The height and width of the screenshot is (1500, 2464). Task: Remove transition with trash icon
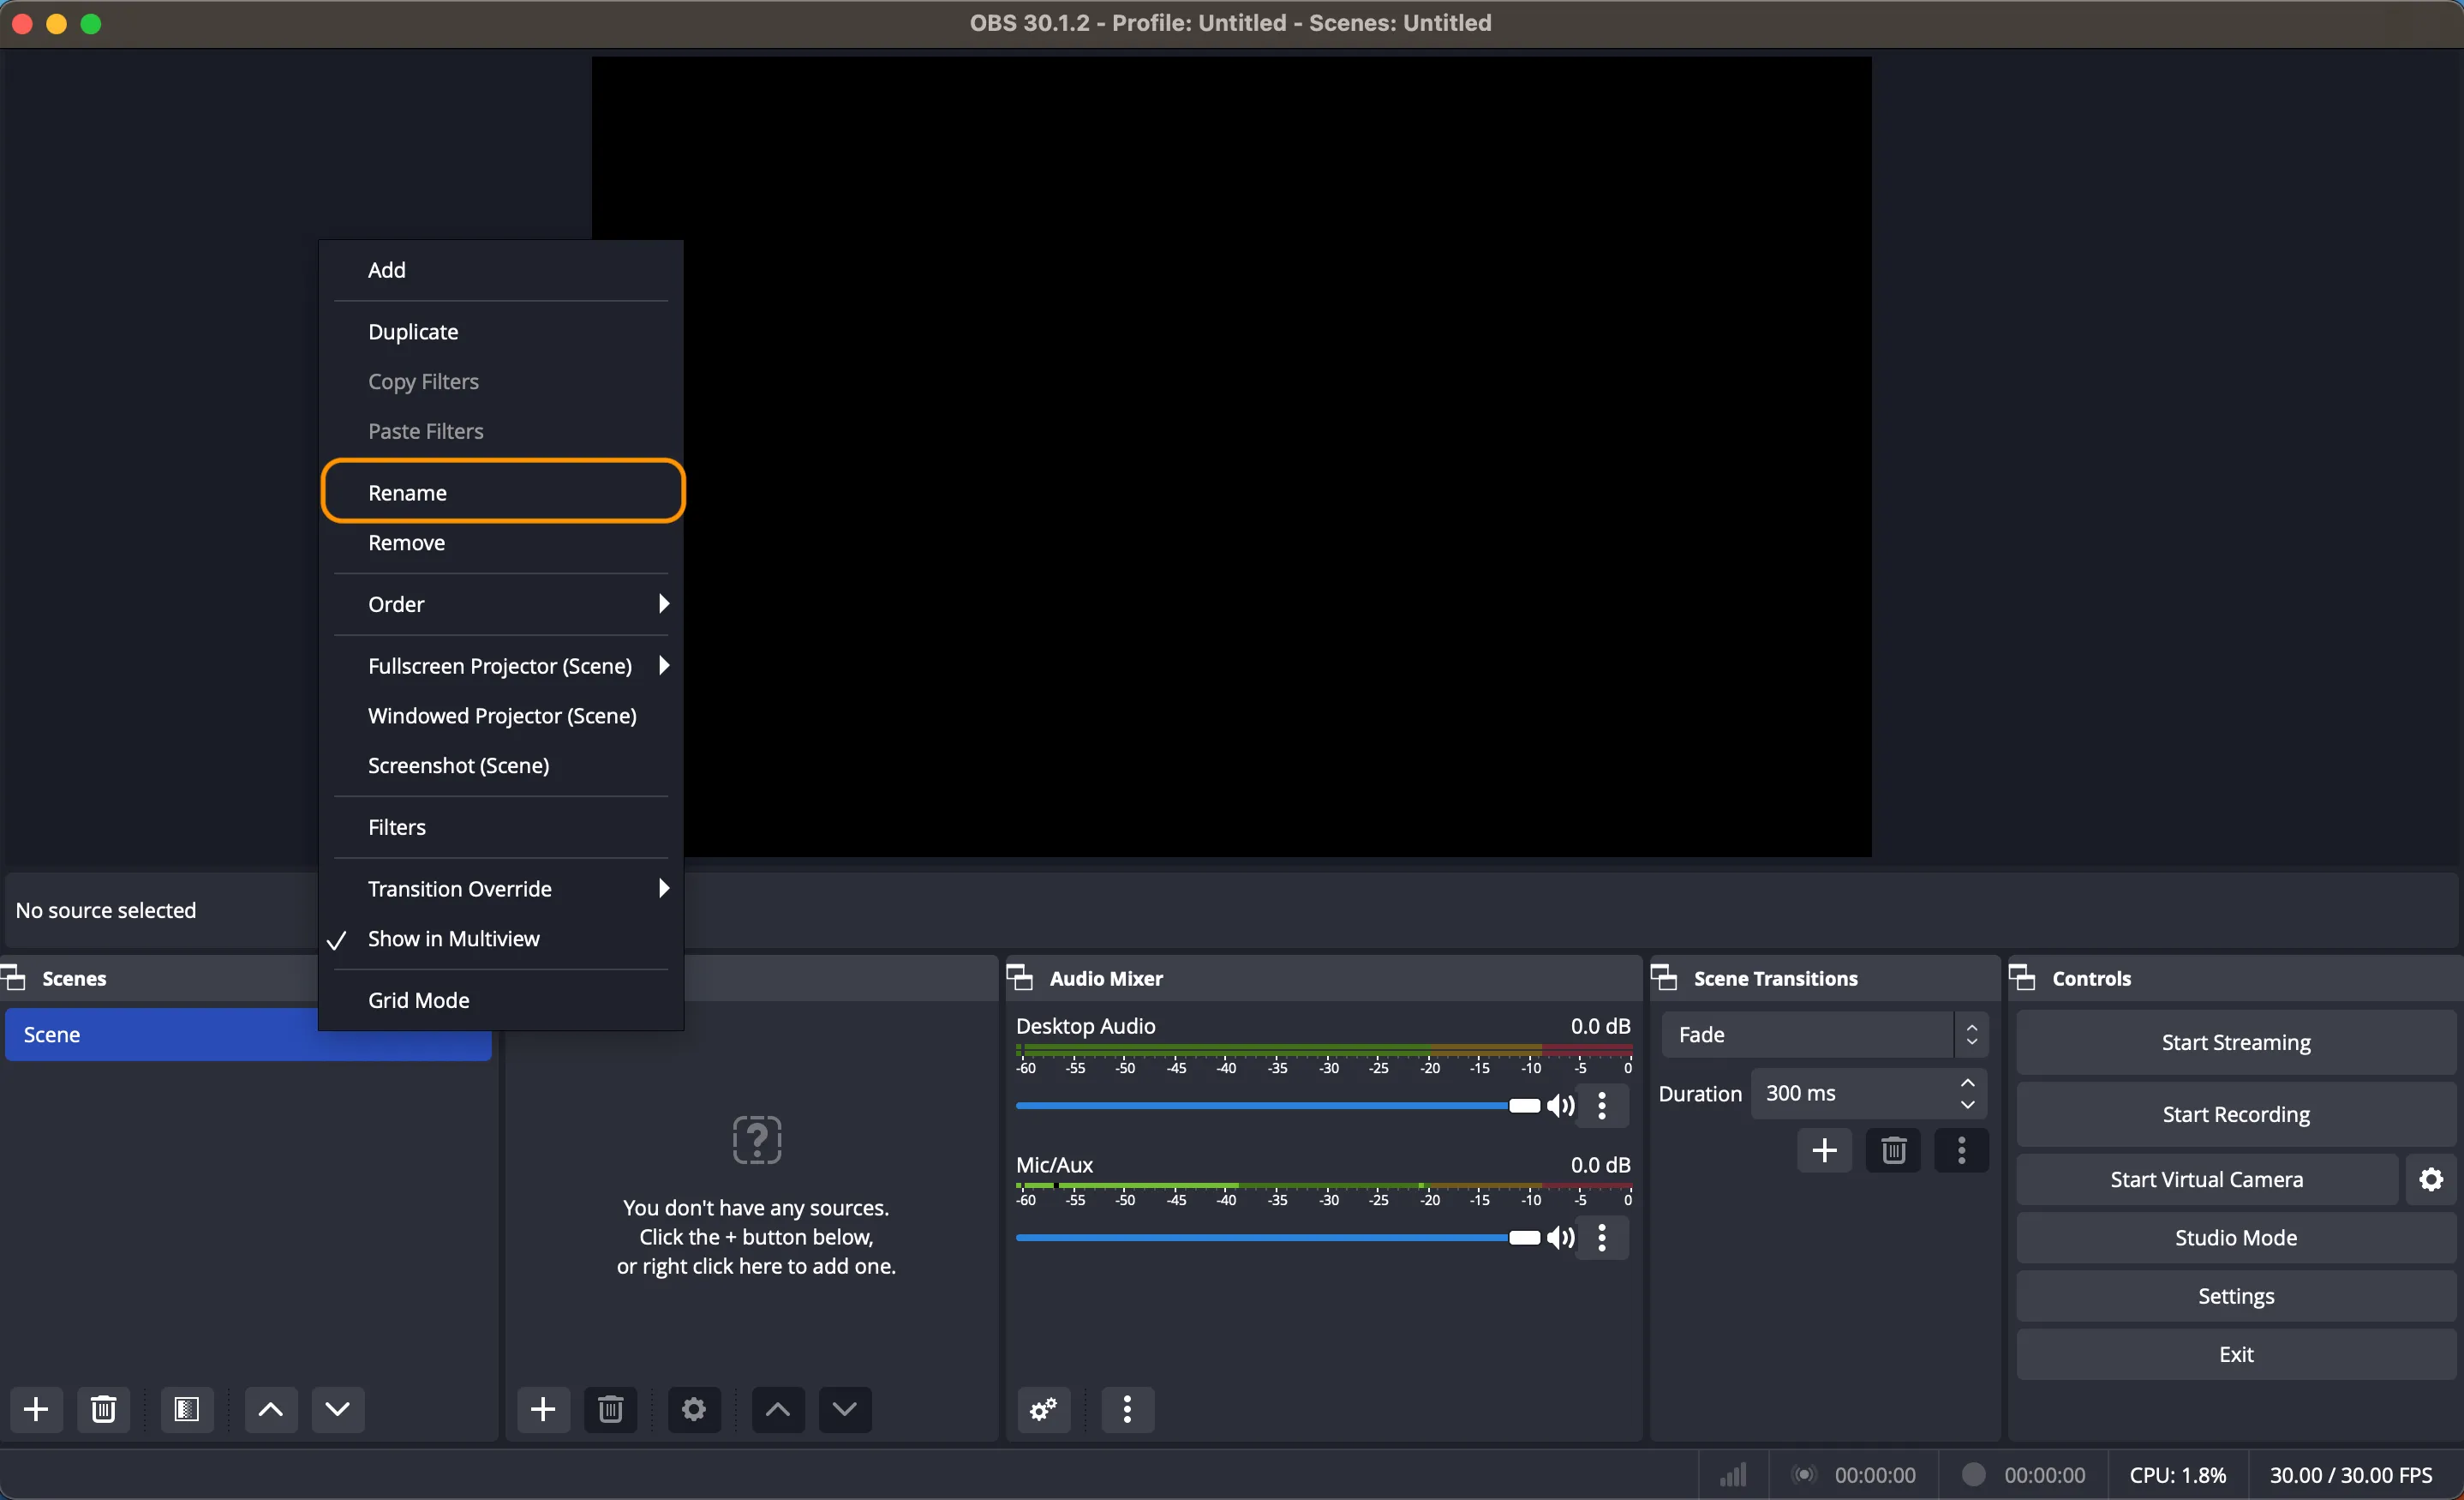click(x=1893, y=1151)
